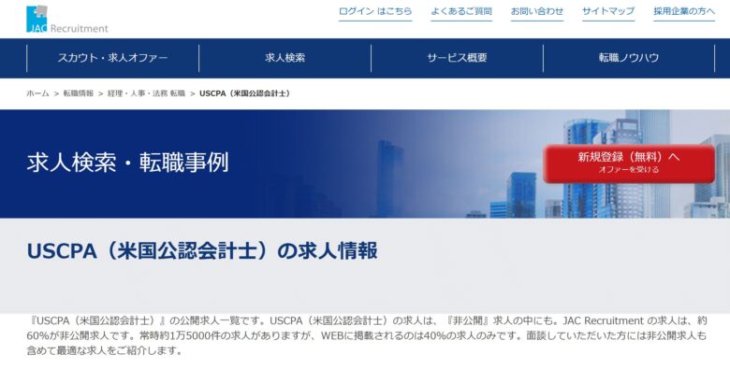Select 求人検索 menu item
This screenshot has width=730, height=369.
285,58
